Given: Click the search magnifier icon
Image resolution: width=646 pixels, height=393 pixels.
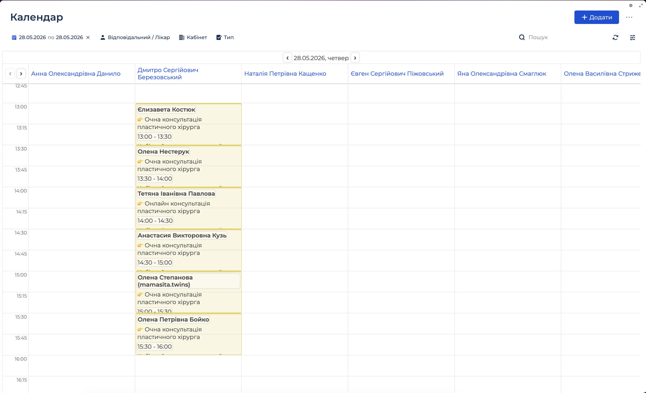Looking at the screenshot, I should coord(522,38).
